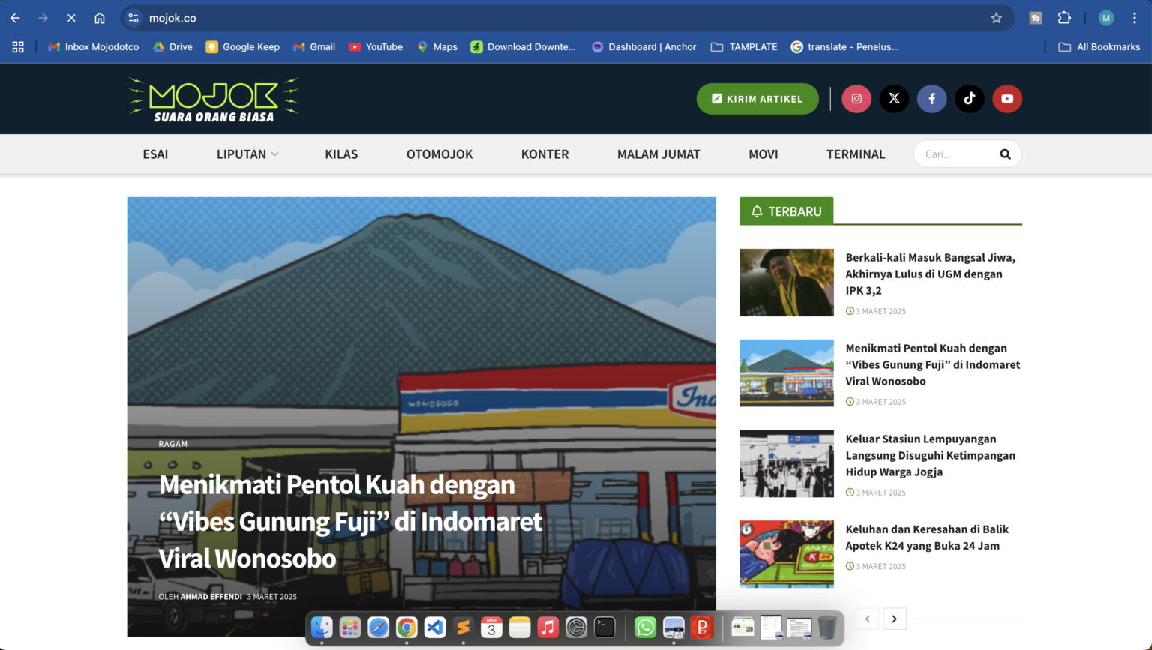Click the KIRIM ARTIKEL button

(757, 98)
